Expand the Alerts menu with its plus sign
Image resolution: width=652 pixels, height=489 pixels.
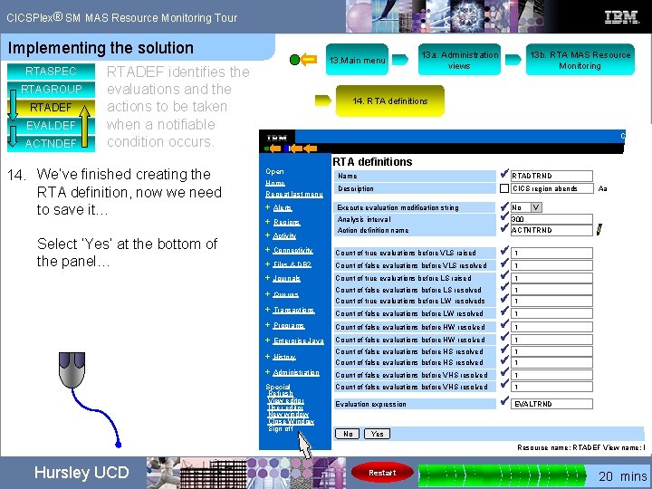pyautogui.click(x=267, y=207)
